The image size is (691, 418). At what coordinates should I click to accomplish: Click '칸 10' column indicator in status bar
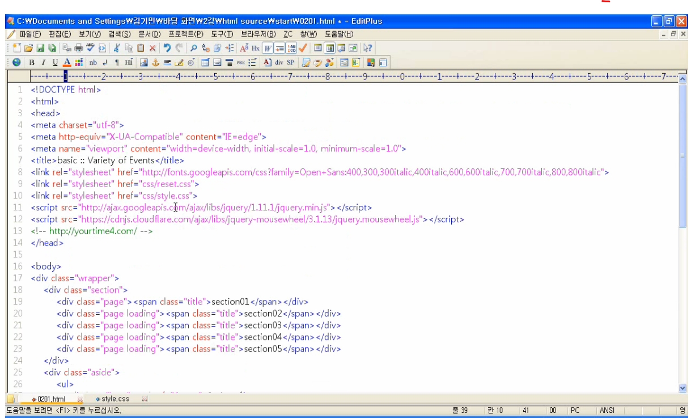495,410
